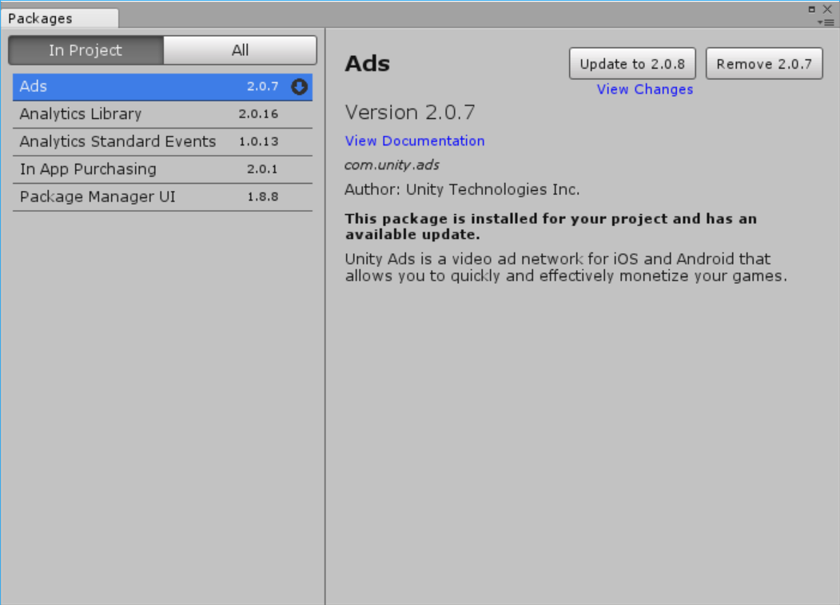Switch to the All packages filter
Image resolution: width=840 pixels, height=605 pixels.
click(240, 50)
